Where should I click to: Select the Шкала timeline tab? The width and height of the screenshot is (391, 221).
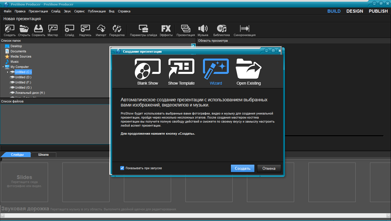(43, 155)
